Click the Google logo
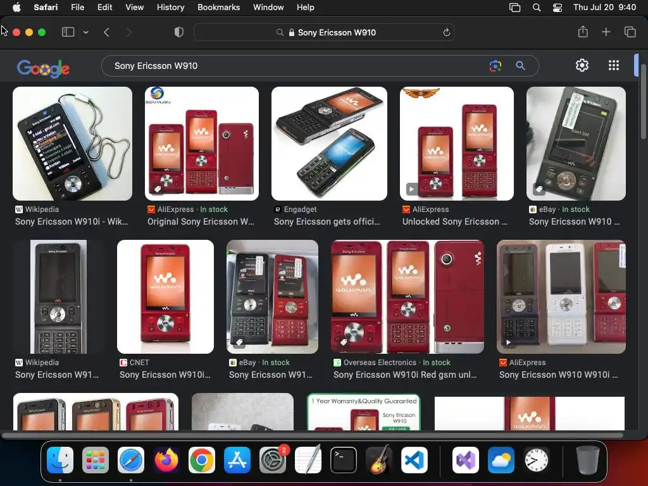Screen dimensions: 648x486 coord(44,68)
